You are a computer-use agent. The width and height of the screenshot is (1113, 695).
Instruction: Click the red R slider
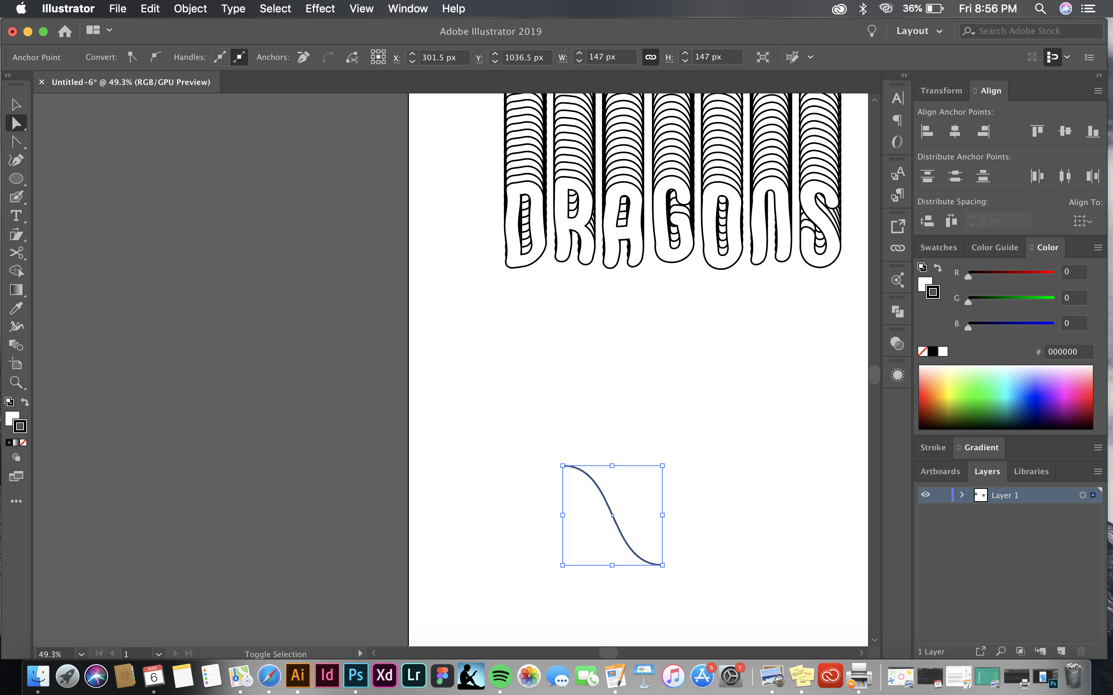(x=1011, y=273)
